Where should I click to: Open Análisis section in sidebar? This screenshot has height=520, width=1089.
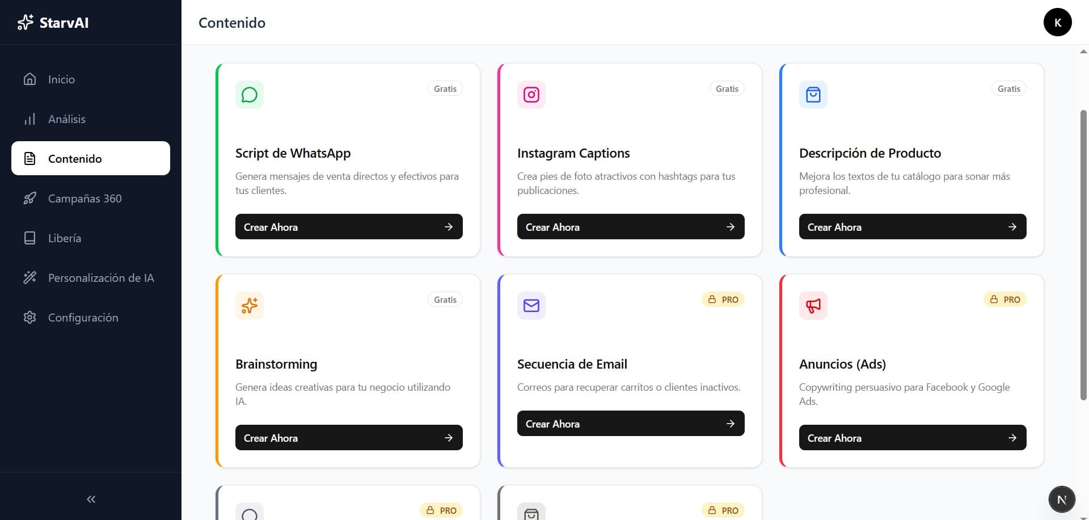tap(66, 119)
